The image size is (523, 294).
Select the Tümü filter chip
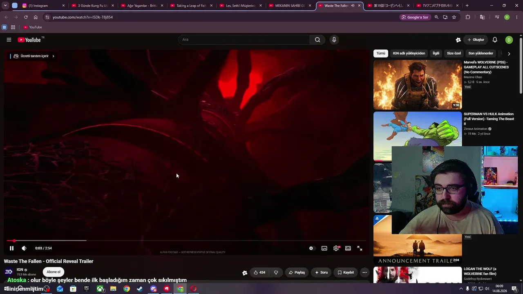pos(381,53)
